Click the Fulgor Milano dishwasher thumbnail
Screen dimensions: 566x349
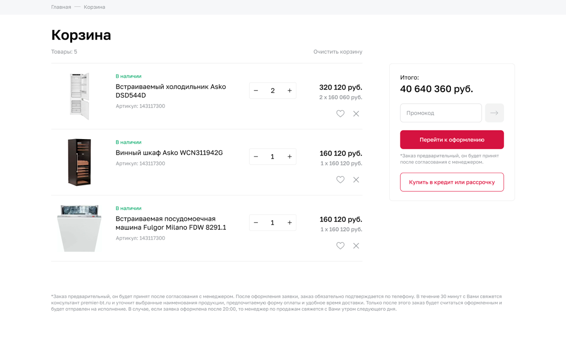click(x=79, y=228)
